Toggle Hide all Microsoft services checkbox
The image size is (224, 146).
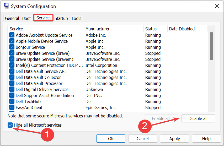coord(10,125)
